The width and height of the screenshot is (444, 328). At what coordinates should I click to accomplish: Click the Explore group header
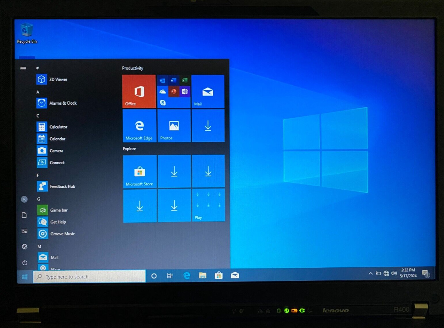tap(129, 149)
